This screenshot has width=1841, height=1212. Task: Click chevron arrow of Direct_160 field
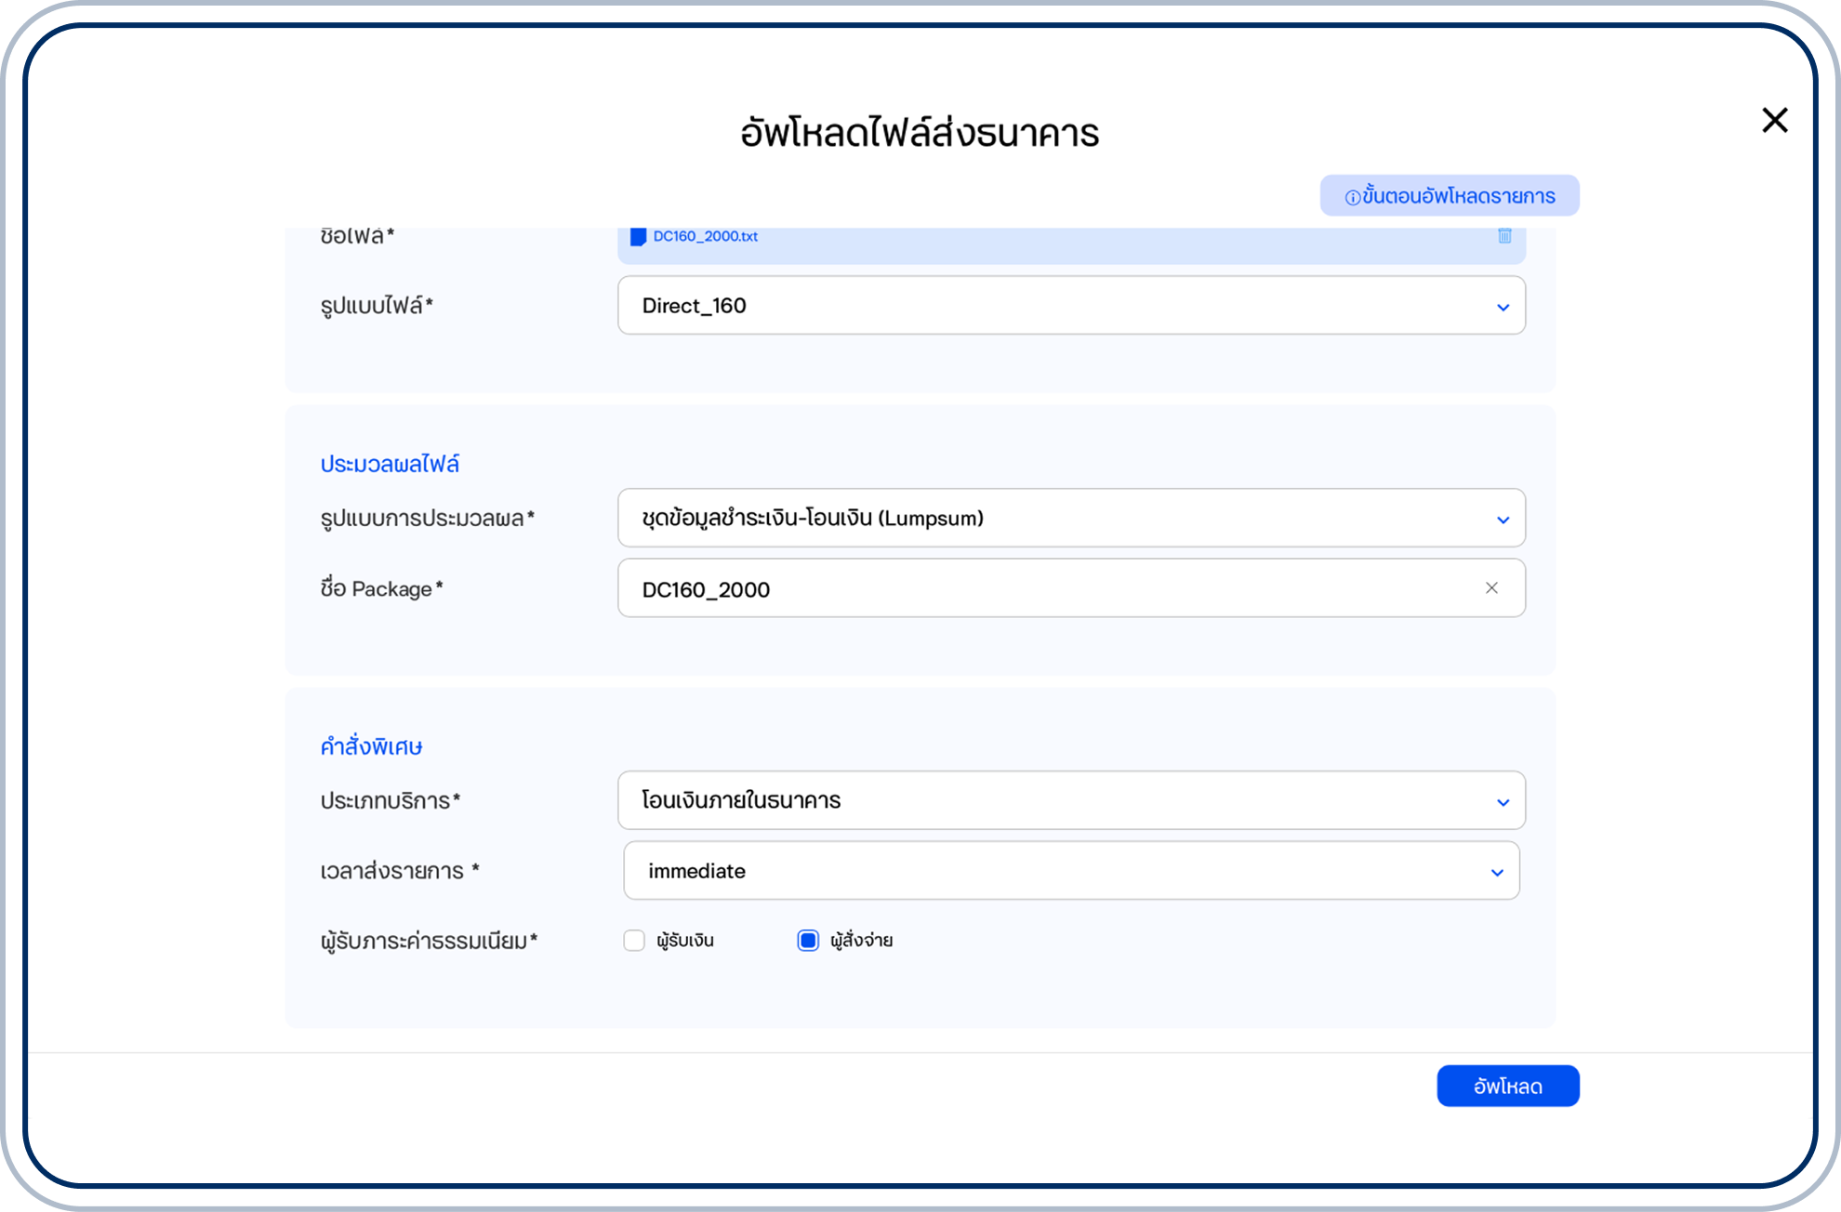1503,307
